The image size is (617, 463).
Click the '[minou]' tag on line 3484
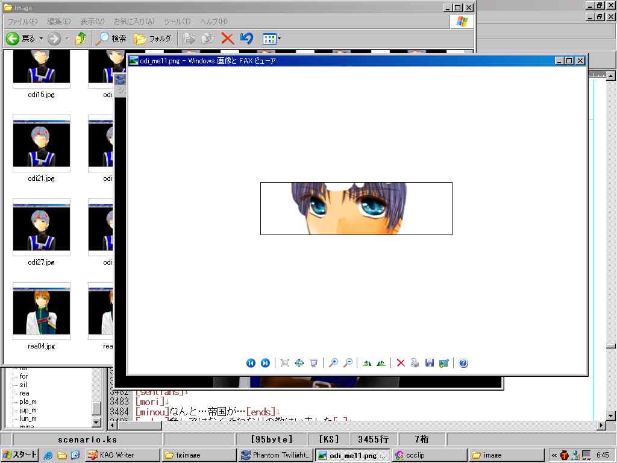pos(152,412)
